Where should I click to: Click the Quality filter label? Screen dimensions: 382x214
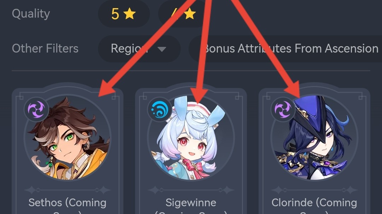pyautogui.click(x=31, y=14)
